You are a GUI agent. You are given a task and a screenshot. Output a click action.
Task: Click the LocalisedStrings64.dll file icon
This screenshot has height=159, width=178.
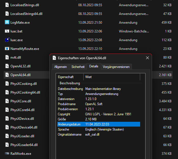pyautogui.click(x=7, y=14)
